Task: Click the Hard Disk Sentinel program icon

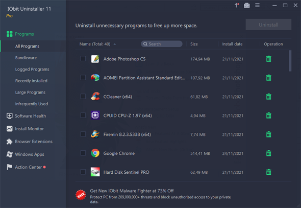Action: pos(95,172)
